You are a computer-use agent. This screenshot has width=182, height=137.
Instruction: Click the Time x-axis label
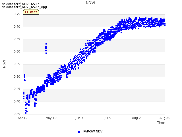(161, 122)
